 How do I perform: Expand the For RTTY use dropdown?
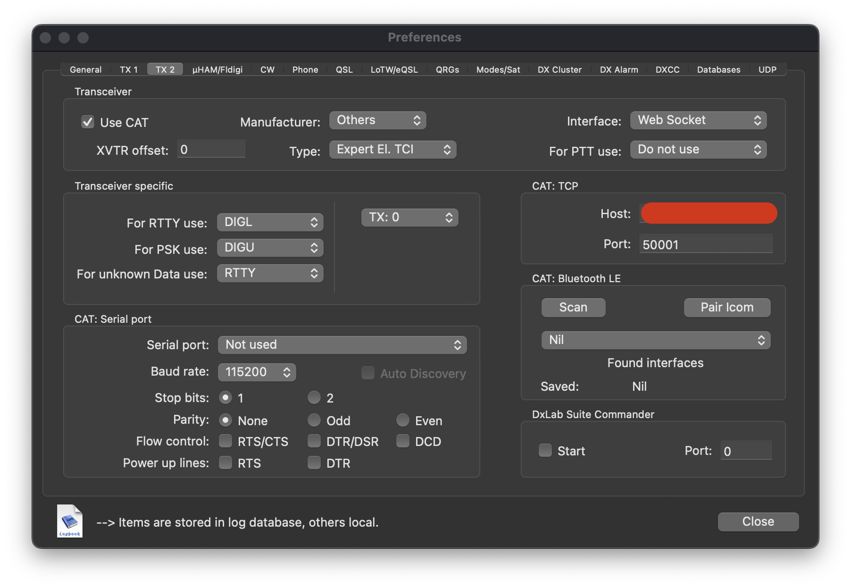tap(270, 222)
